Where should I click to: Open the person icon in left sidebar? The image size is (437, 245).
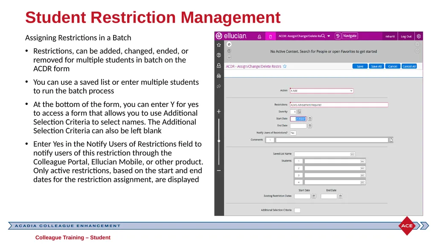(x=219, y=66)
